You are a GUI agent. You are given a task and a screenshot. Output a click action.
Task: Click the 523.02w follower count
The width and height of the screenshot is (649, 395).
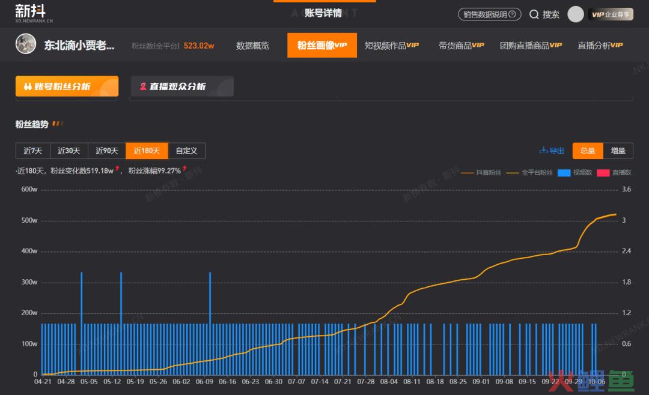pyautogui.click(x=199, y=46)
